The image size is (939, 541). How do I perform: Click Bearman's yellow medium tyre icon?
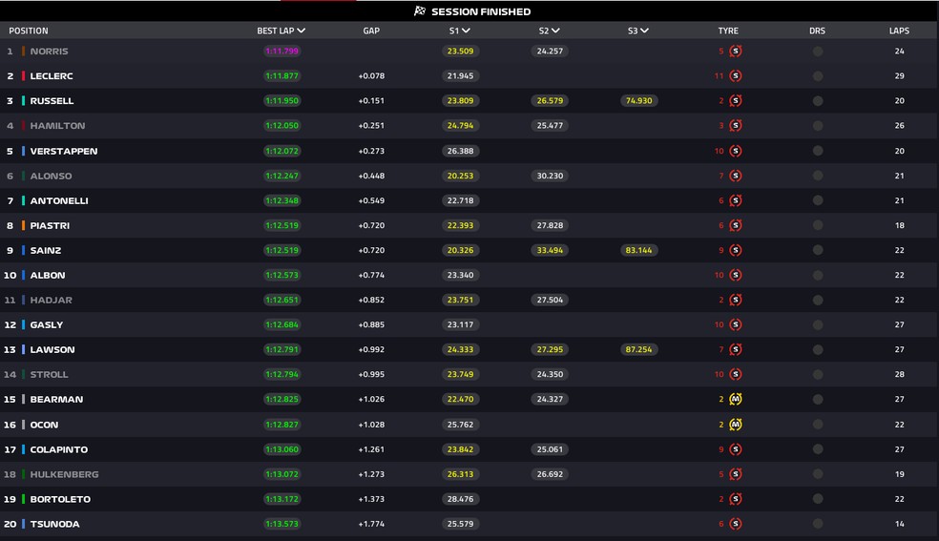(736, 399)
